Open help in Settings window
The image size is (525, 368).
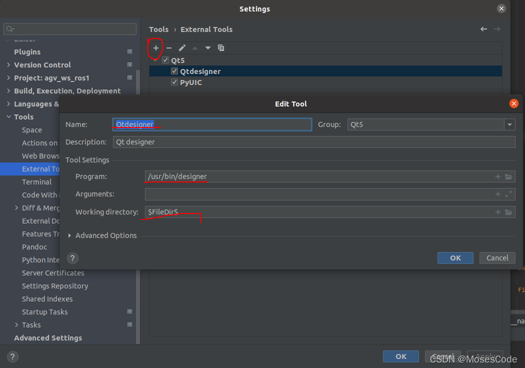12,356
